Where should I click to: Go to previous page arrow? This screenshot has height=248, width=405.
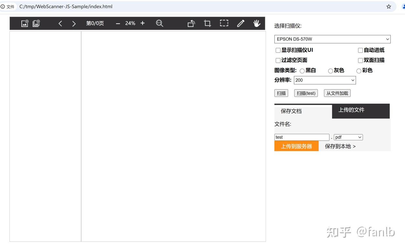(60, 23)
